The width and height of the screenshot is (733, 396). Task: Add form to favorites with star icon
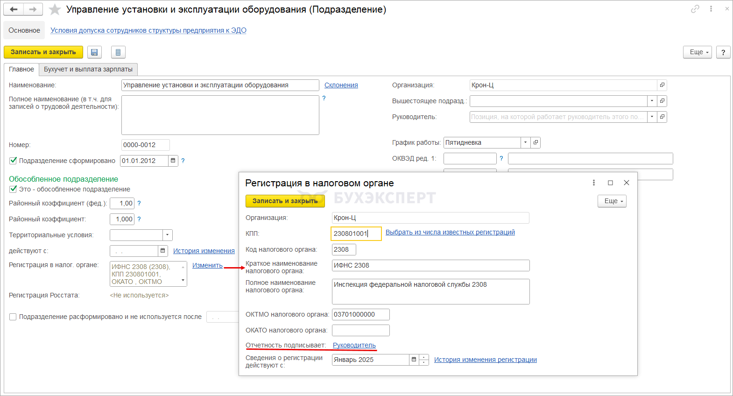point(55,9)
